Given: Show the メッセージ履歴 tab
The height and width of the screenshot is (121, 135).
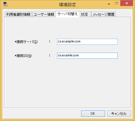Looking at the screenshot, I should 104,14.
